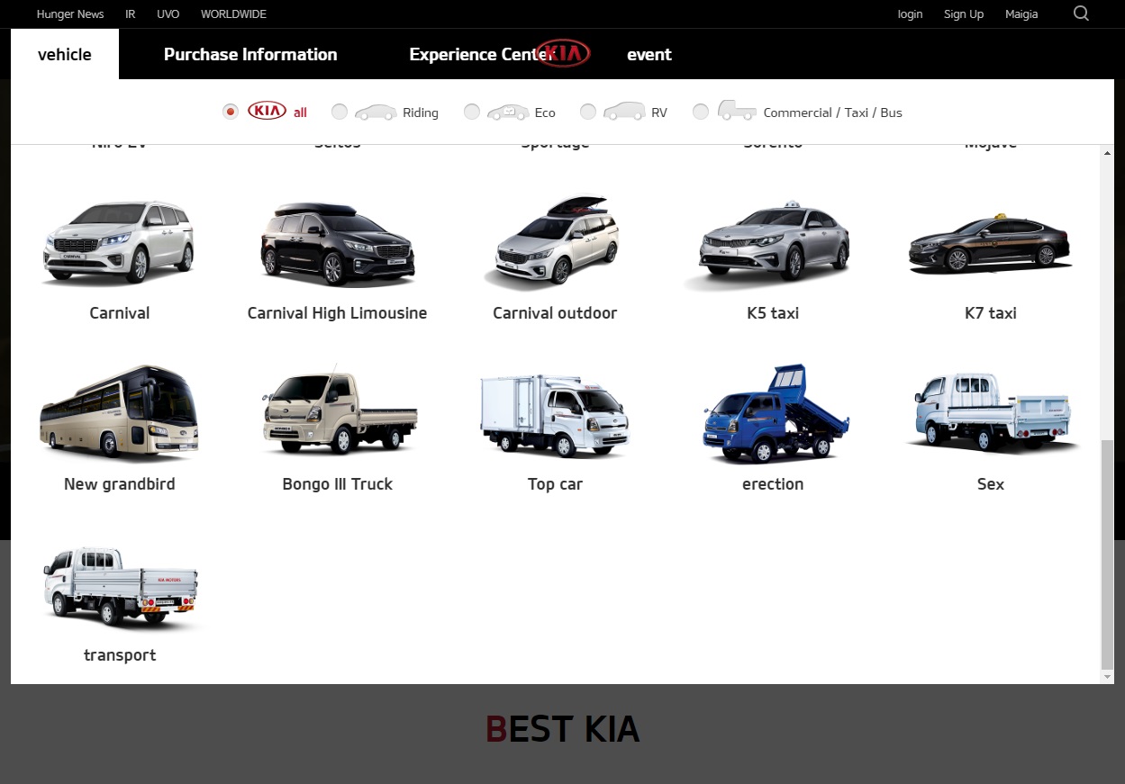Select the RV category vehicle icon
Screen dimensions: 1125x784
[624, 111]
